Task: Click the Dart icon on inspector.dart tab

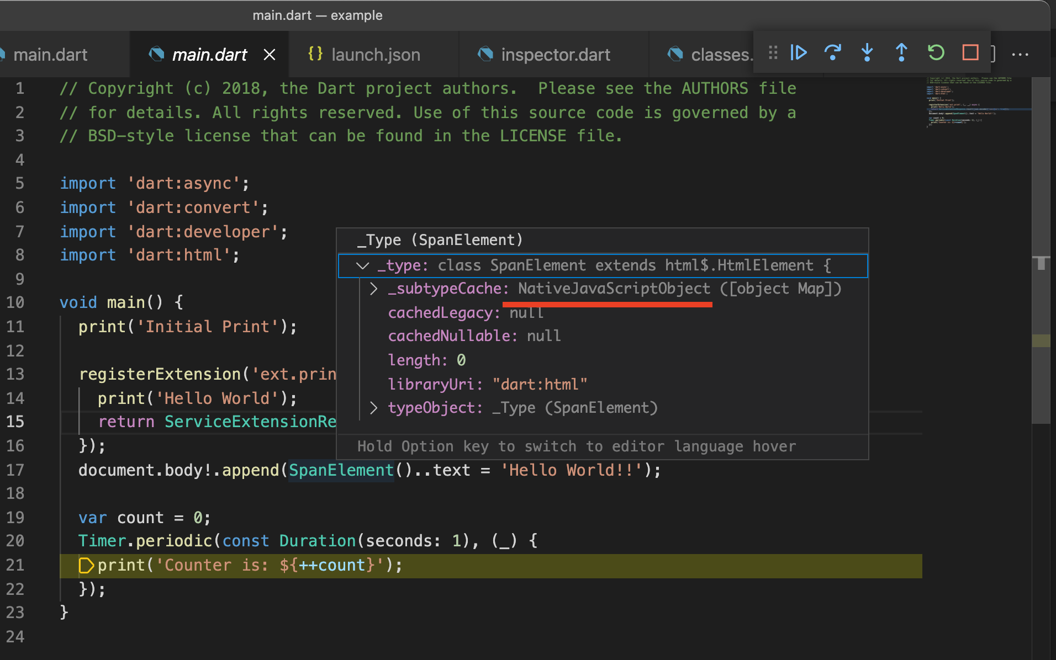Action: click(485, 54)
